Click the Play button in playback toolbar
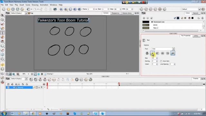Viewport: 206px width, 116px height. [61, 9]
